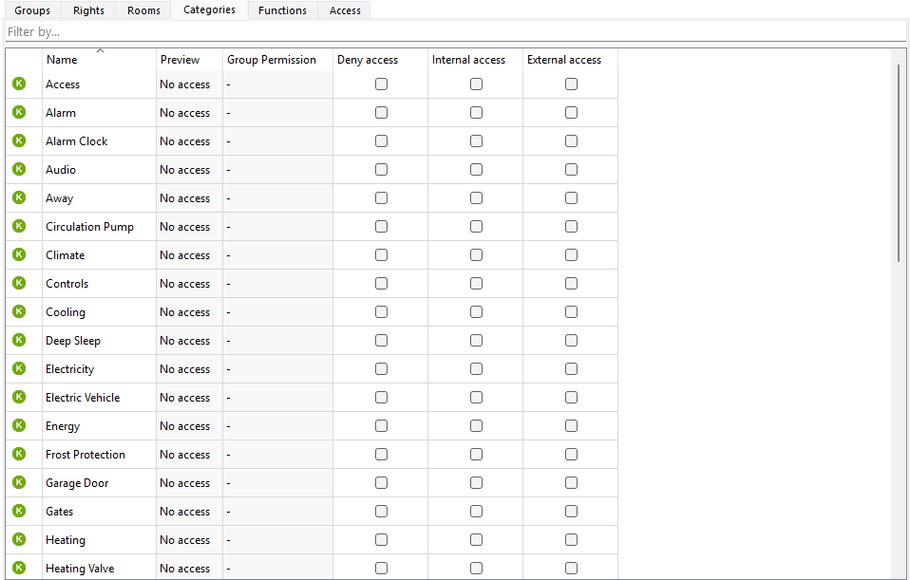
Task: Enable Deny access for Audio
Action: 381,170
